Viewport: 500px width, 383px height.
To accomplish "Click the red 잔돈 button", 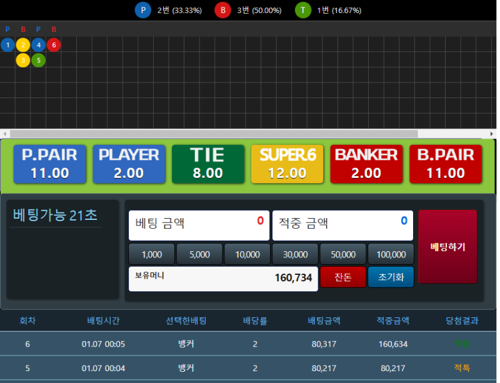I will point(343,277).
